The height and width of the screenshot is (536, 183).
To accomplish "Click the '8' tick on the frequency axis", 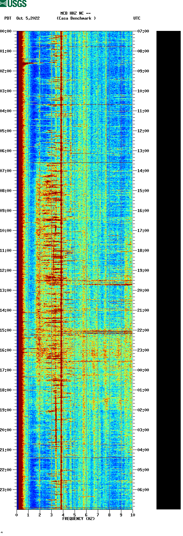I will coord(109,515).
